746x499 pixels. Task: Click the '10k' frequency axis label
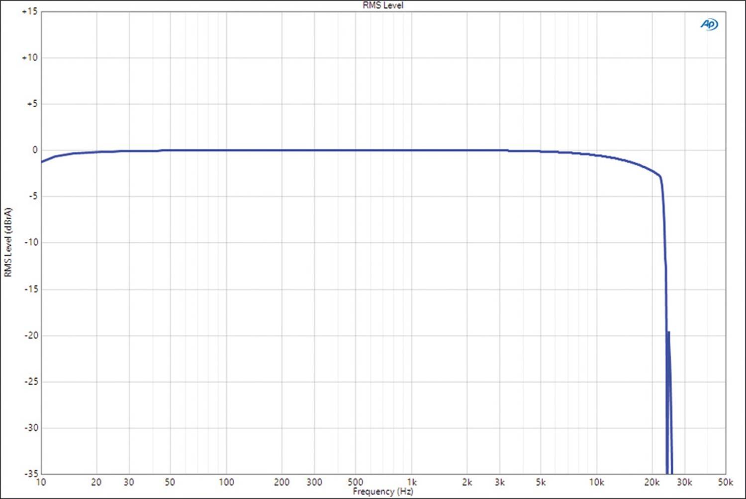click(x=597, y=482)
